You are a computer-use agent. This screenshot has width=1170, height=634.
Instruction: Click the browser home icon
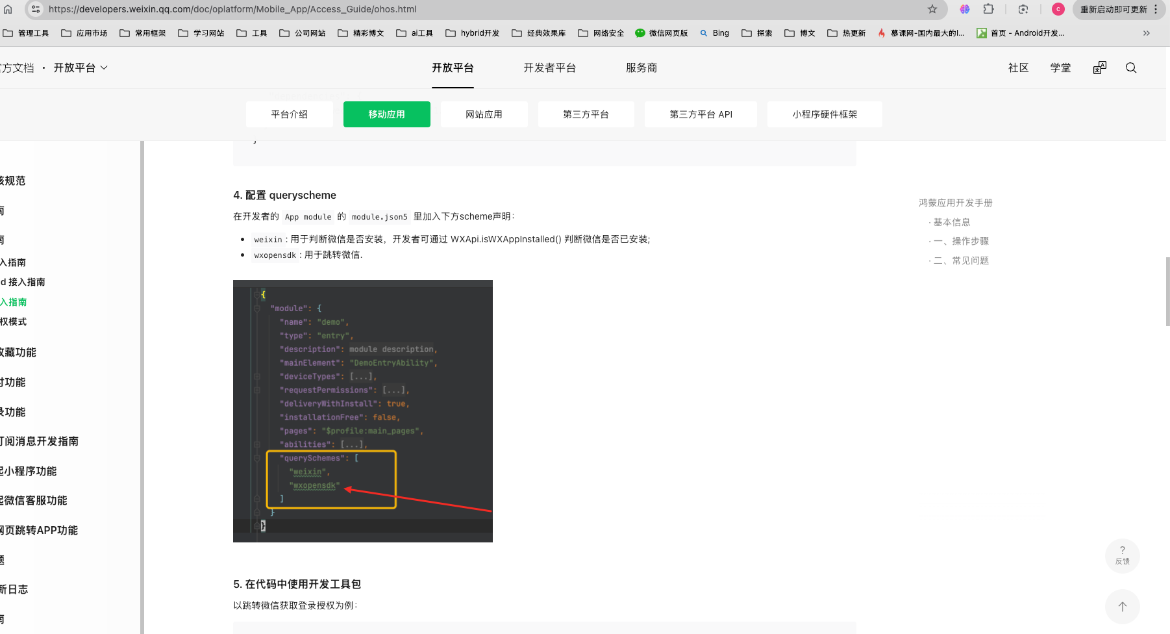[x=8, y=9]
